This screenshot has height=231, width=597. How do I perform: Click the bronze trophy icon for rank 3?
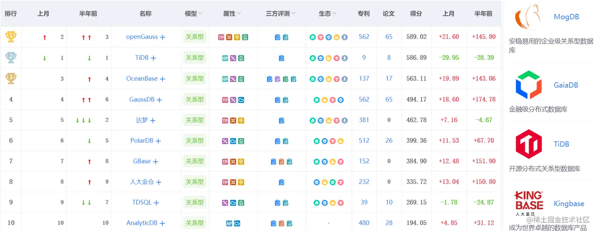[x=11, y=78]
